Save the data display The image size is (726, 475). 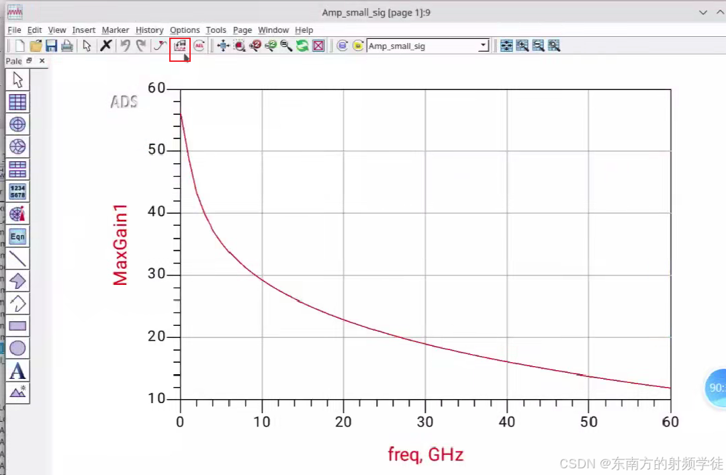[52, 46]
